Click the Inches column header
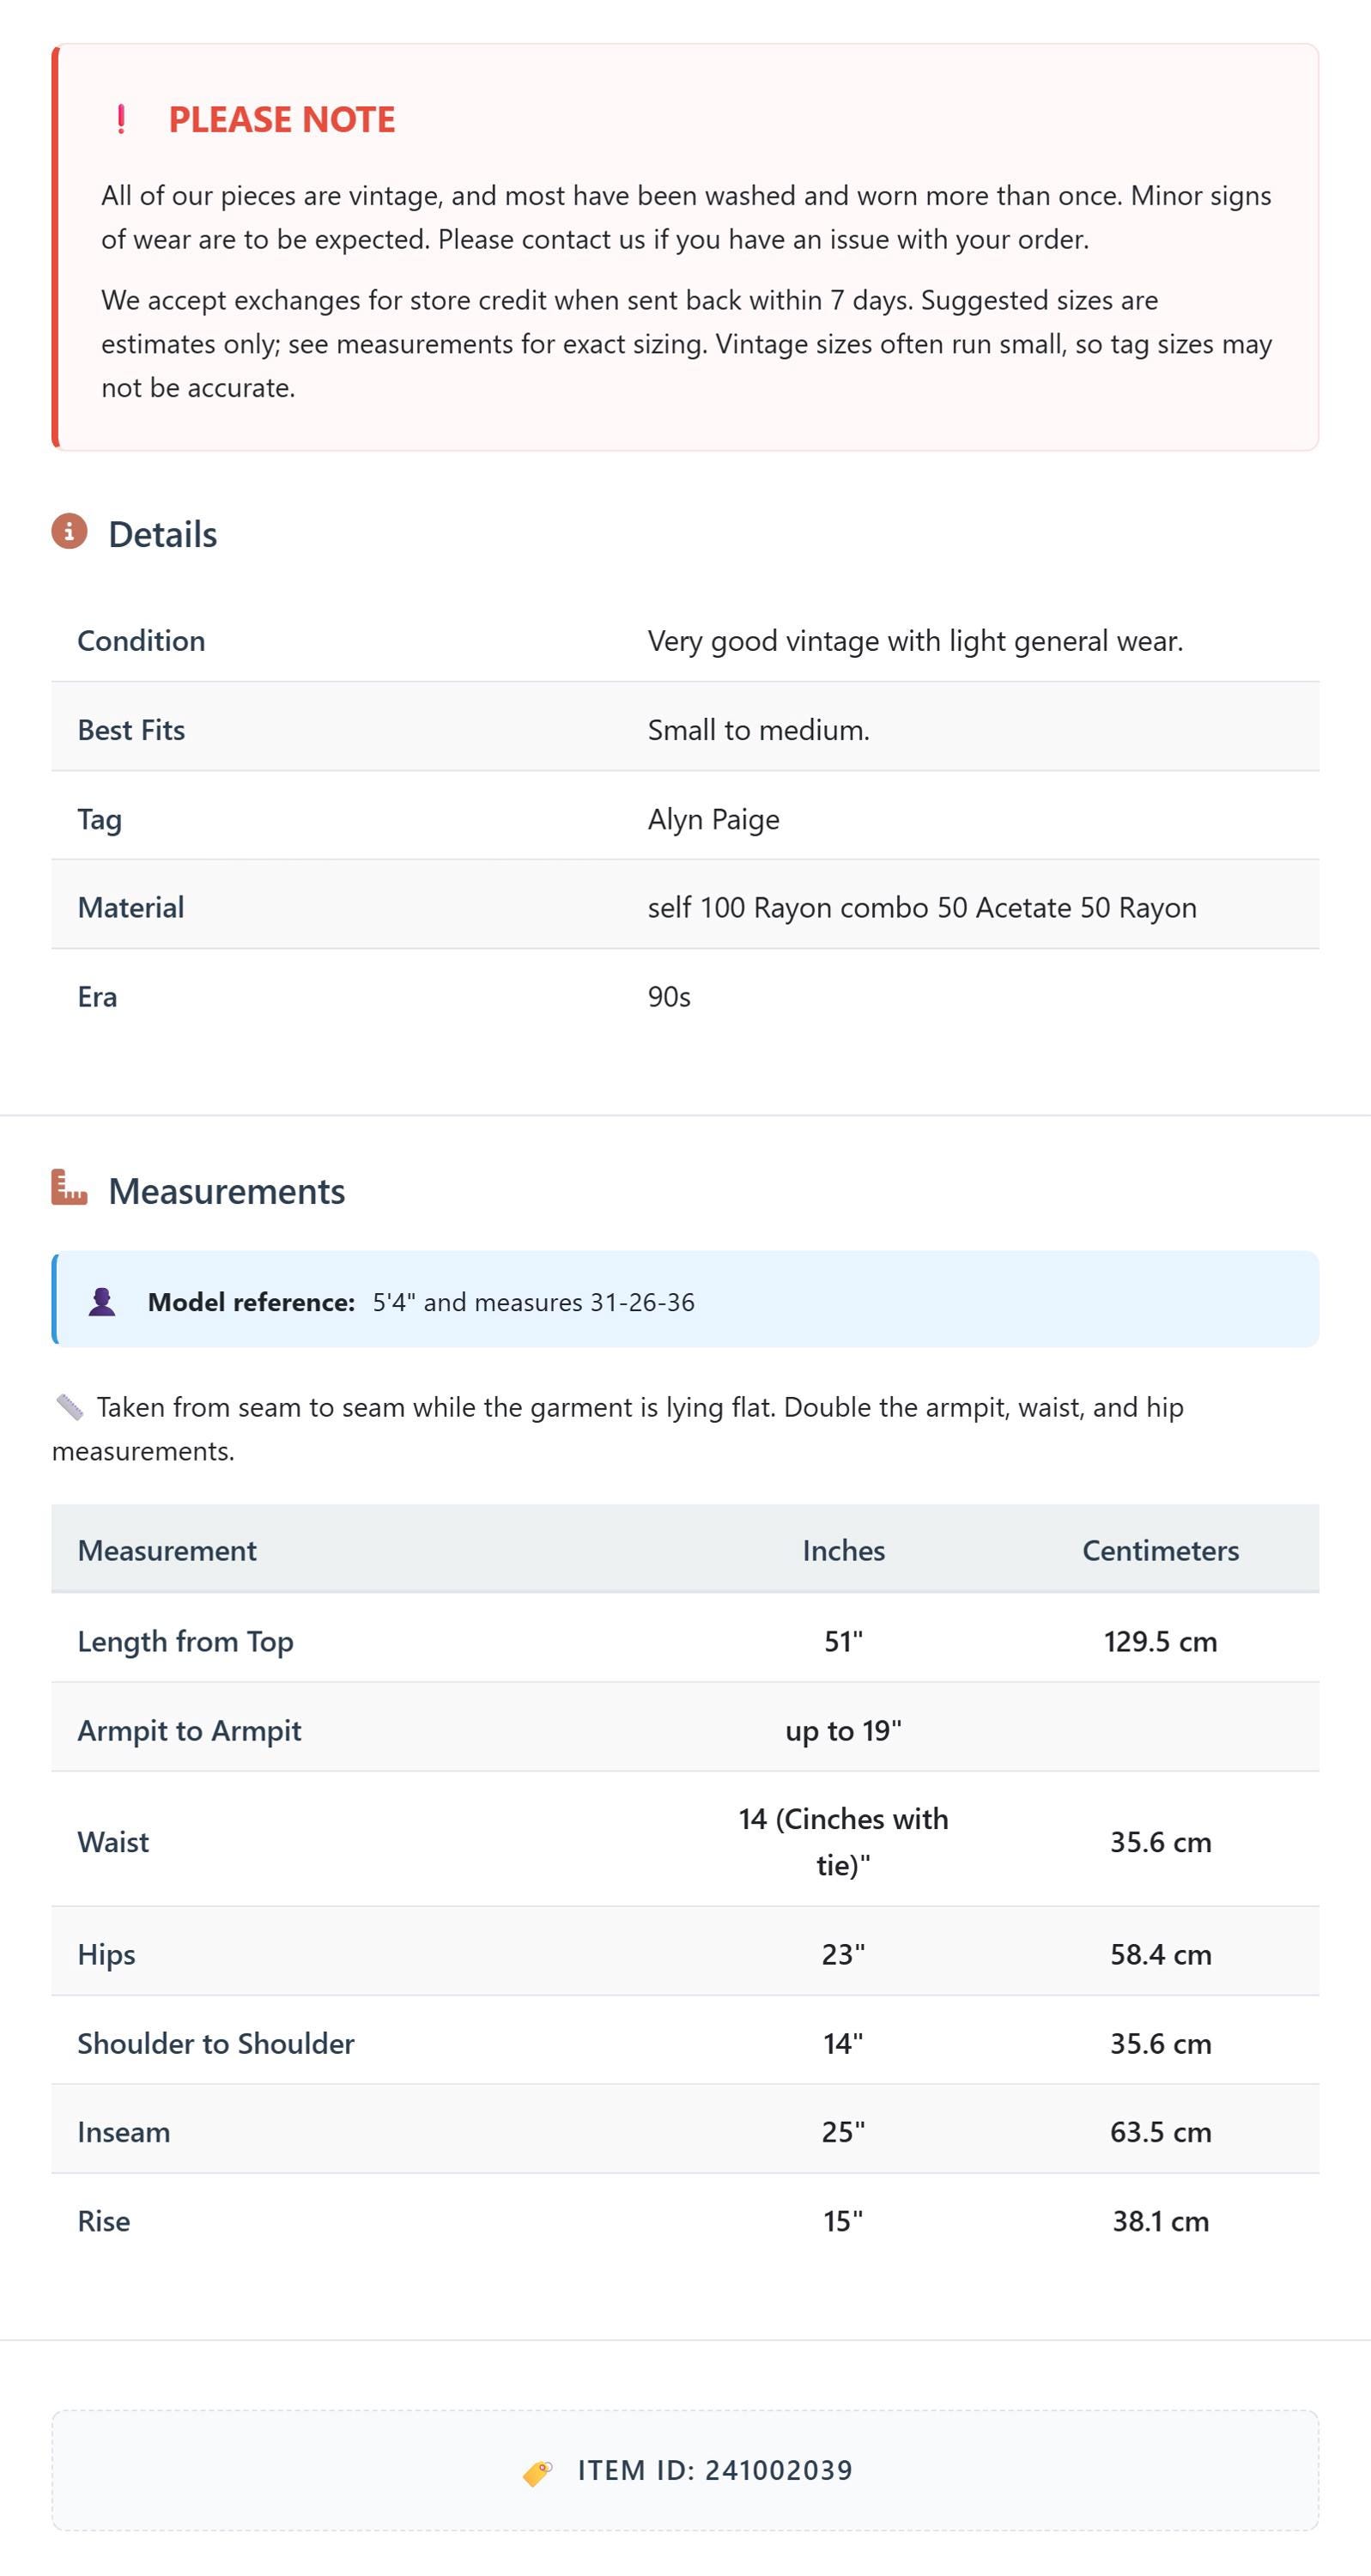1371x2576 pixels. pos(843,1549)
